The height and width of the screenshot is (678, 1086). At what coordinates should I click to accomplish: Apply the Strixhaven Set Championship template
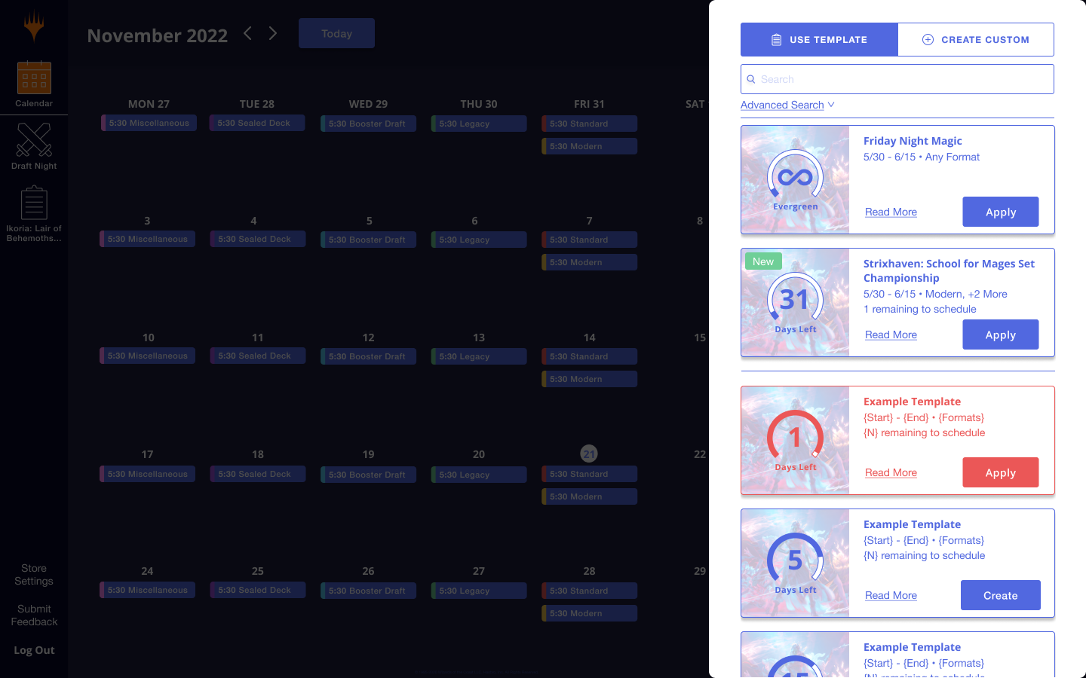1001,334
